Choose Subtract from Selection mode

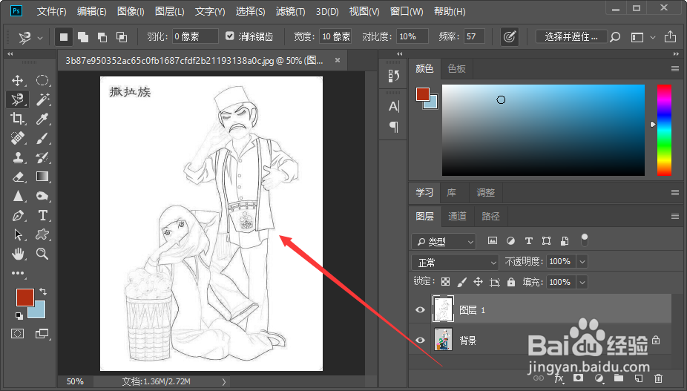pos(102,37)
